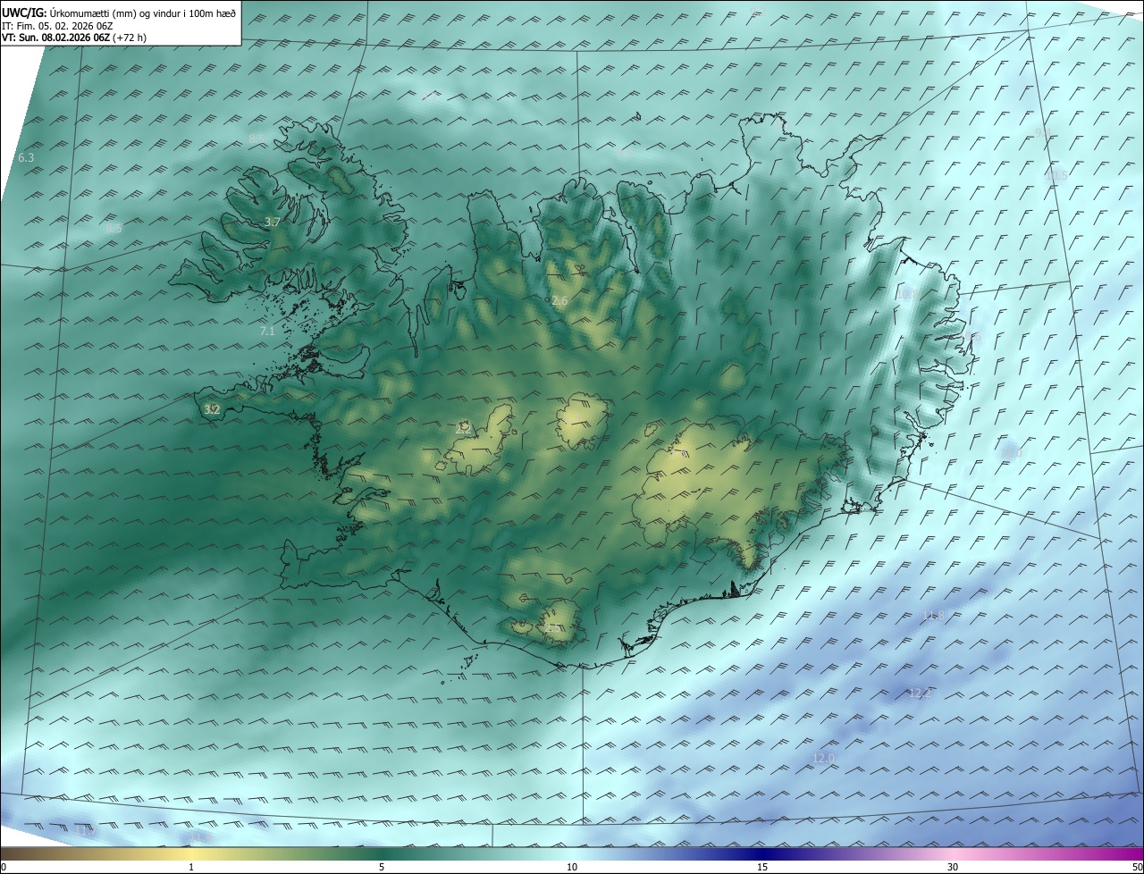Click the 1 tick on the color scale
This screenshot has height=874, width=1144.
pyautogui.click(x=191, y=867)
